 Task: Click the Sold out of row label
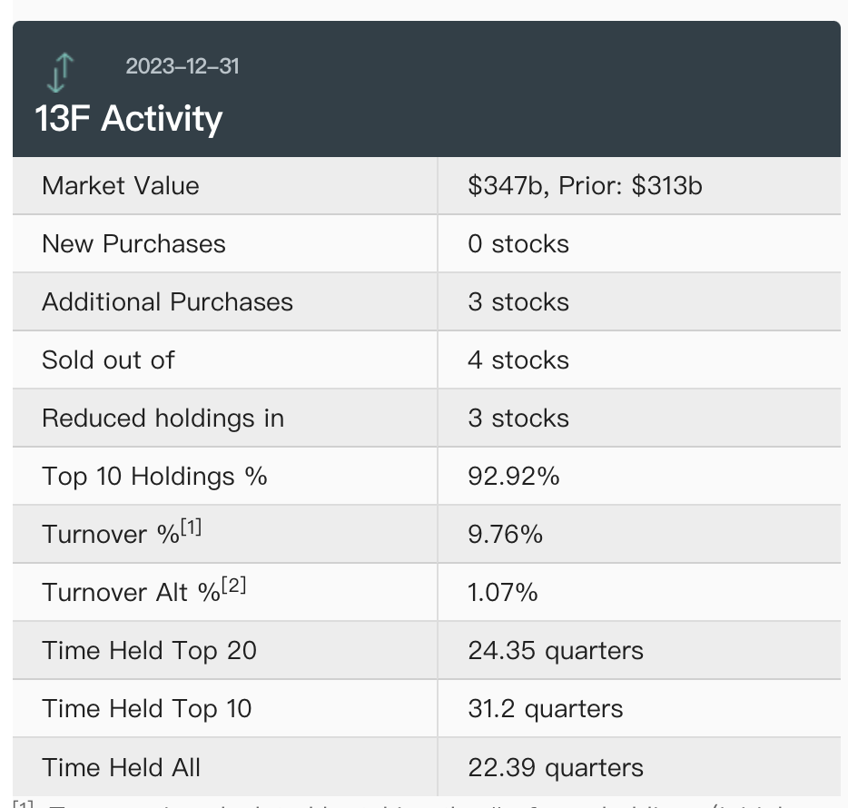click(108, 360)
